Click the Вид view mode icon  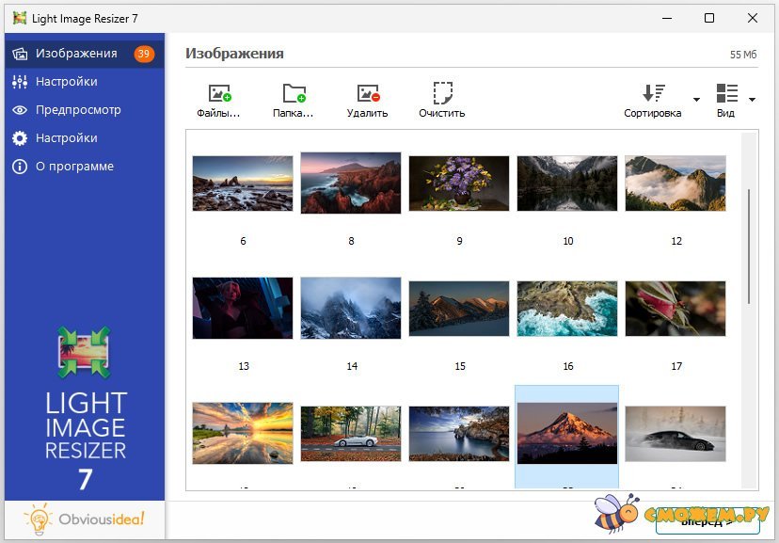point(726,93)
